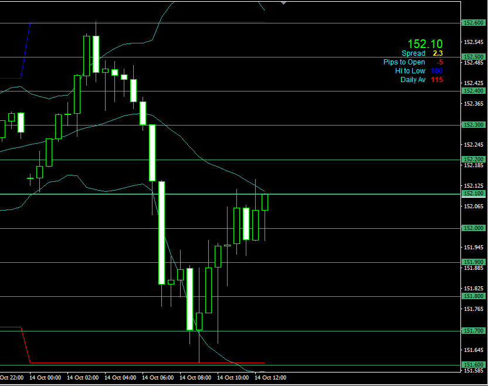Select the tallest white bearish candle body
This screenshot has height=386, width=488.
point(161,232)
